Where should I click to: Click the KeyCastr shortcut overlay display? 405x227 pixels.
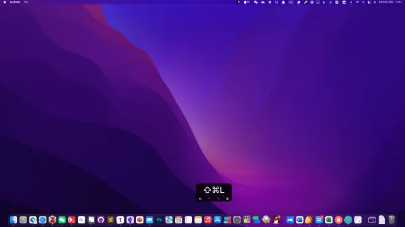(214, 192)
